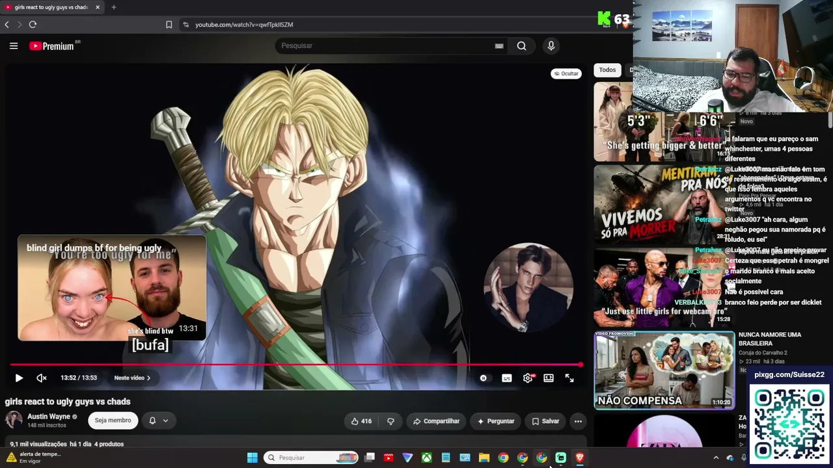Open the Windows Start menu
The height and width of the screenshot is (468, 833).
point(253,458)
